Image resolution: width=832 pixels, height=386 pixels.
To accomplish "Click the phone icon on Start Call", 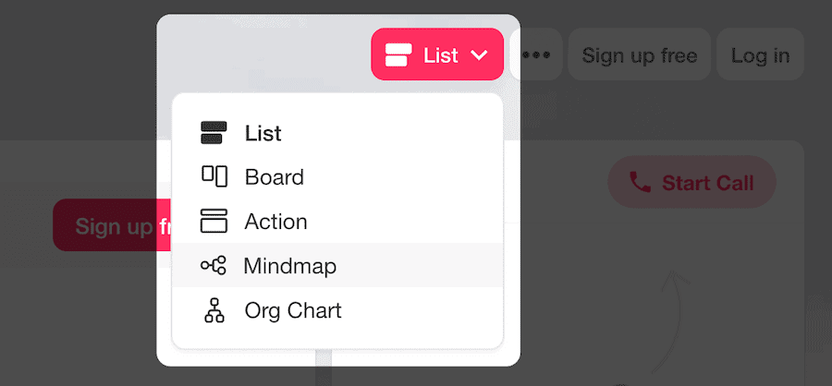I will (640, 183).
